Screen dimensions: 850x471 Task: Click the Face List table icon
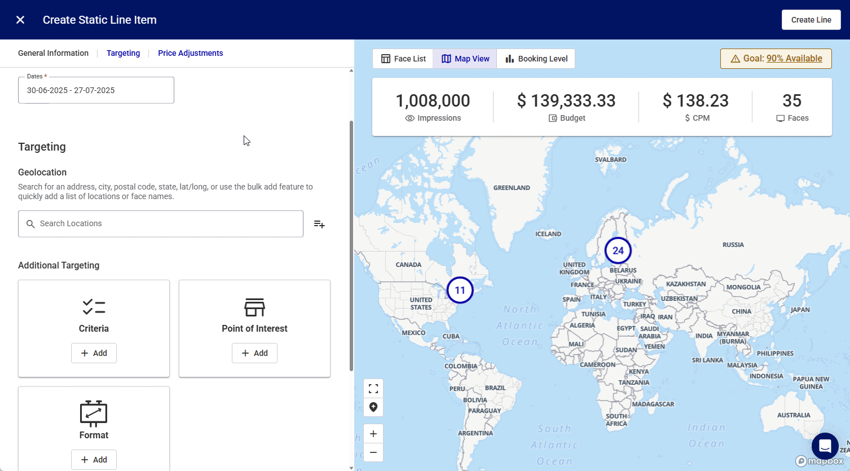tap(386, 59)
